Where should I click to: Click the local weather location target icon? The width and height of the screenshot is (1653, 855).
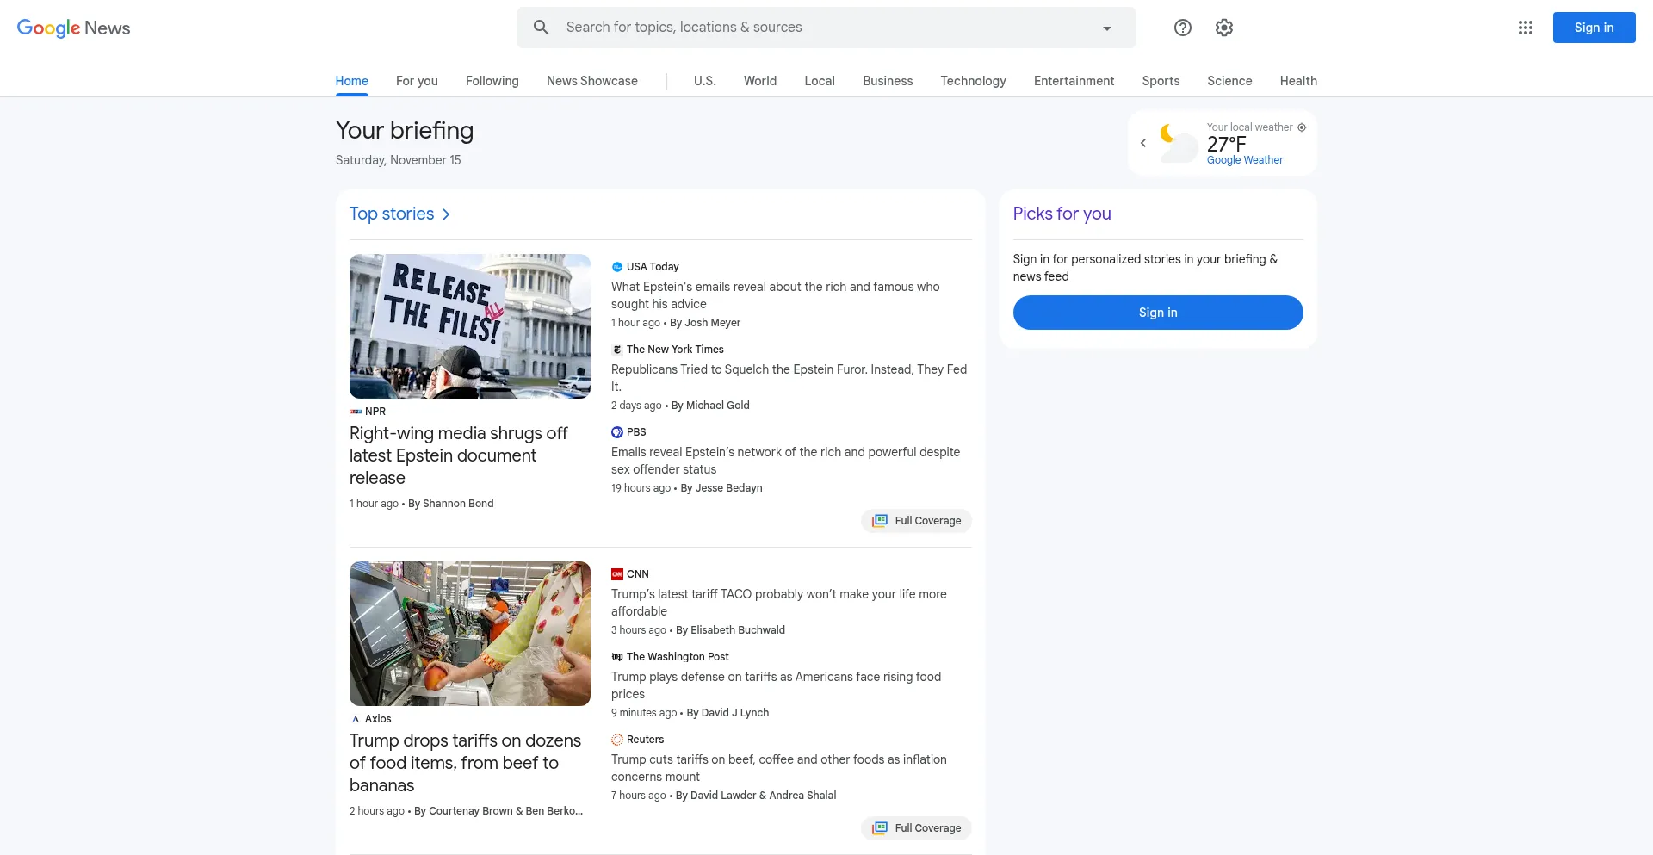point(1302,127)
